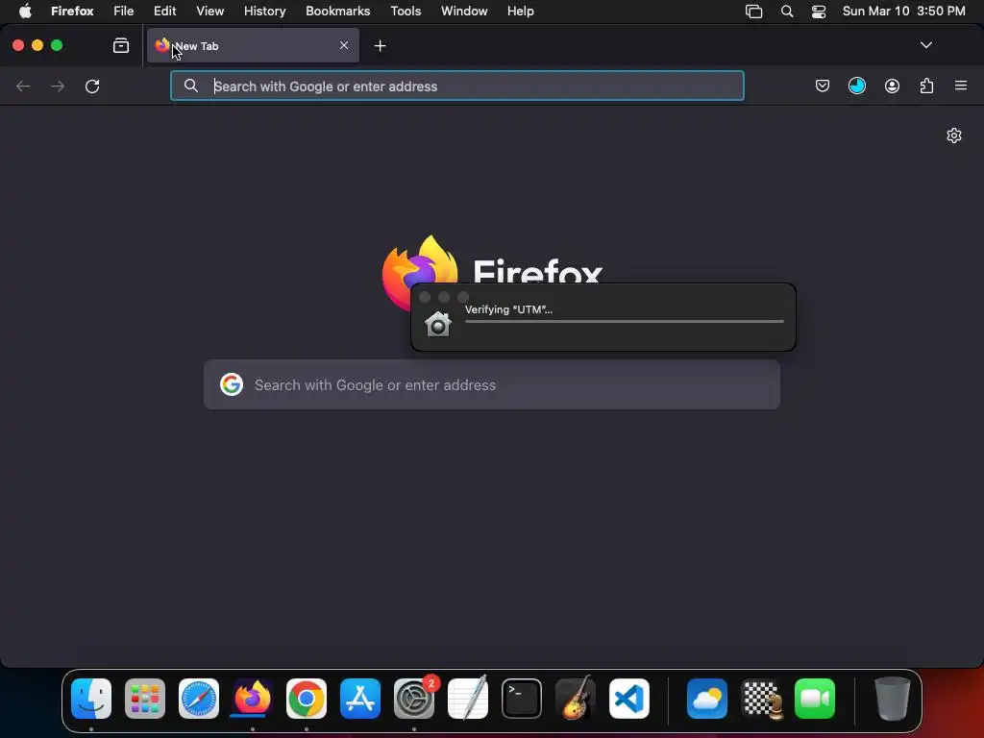Image resolution: width=984 pixels, height=738 pixels.
Task: Open the Tools menu
Action: tap(406, 12)
